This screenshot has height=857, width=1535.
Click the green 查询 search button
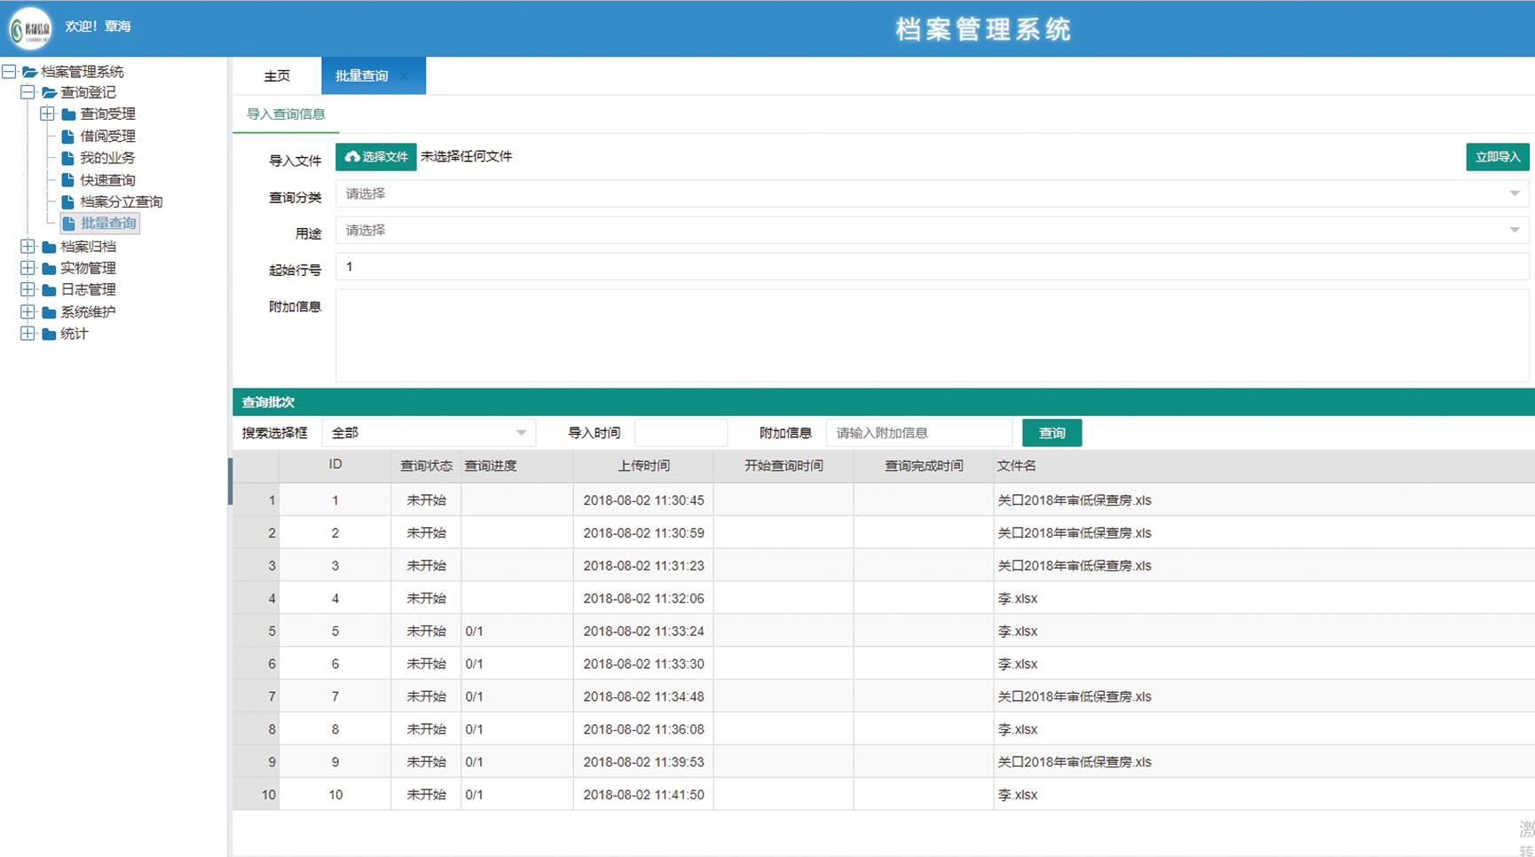click(x=1052, y=433)
